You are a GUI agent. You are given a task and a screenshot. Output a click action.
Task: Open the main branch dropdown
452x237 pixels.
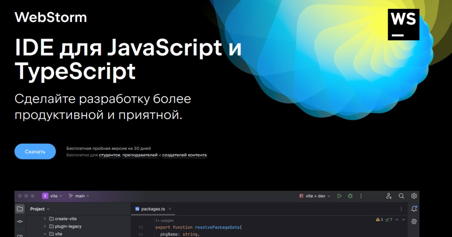click(x=79, y=196)
